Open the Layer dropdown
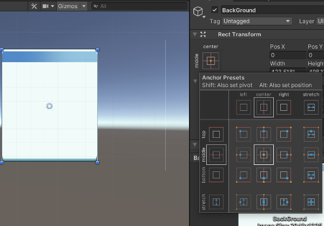Screen dimensions: 324x226 tap(320, 21)
